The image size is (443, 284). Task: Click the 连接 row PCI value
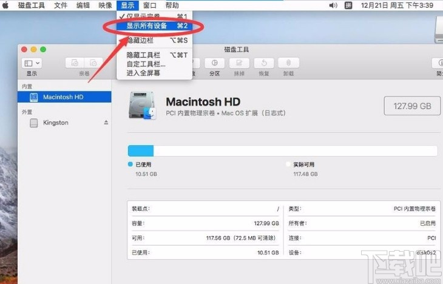click(x=431, y=238)
